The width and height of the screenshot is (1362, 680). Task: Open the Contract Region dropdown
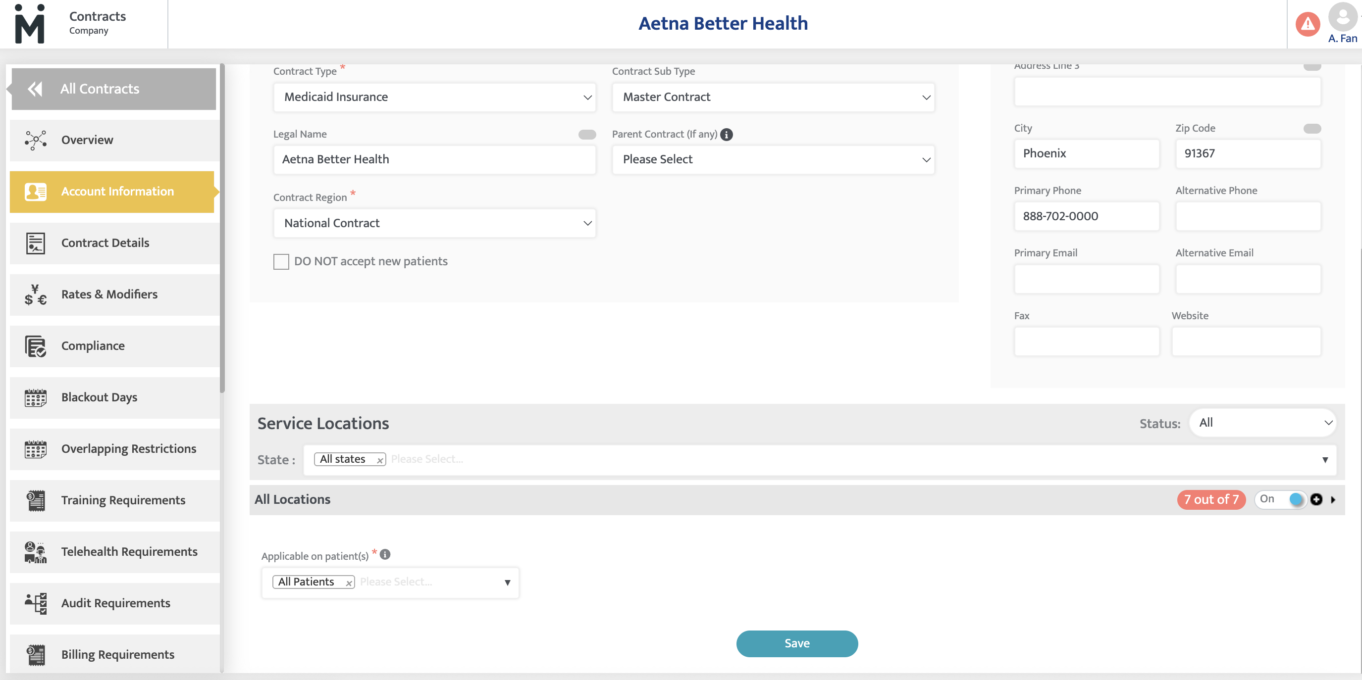tap(434, 223)
